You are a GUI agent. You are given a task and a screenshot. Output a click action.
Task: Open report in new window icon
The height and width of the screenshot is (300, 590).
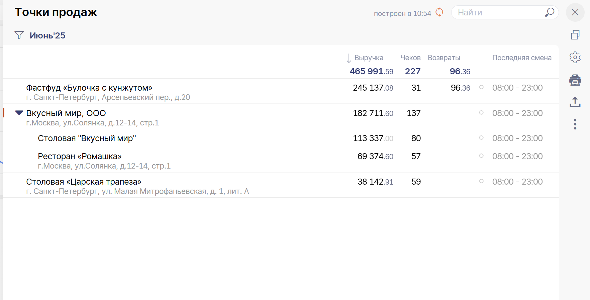click(x=575, y=35)
